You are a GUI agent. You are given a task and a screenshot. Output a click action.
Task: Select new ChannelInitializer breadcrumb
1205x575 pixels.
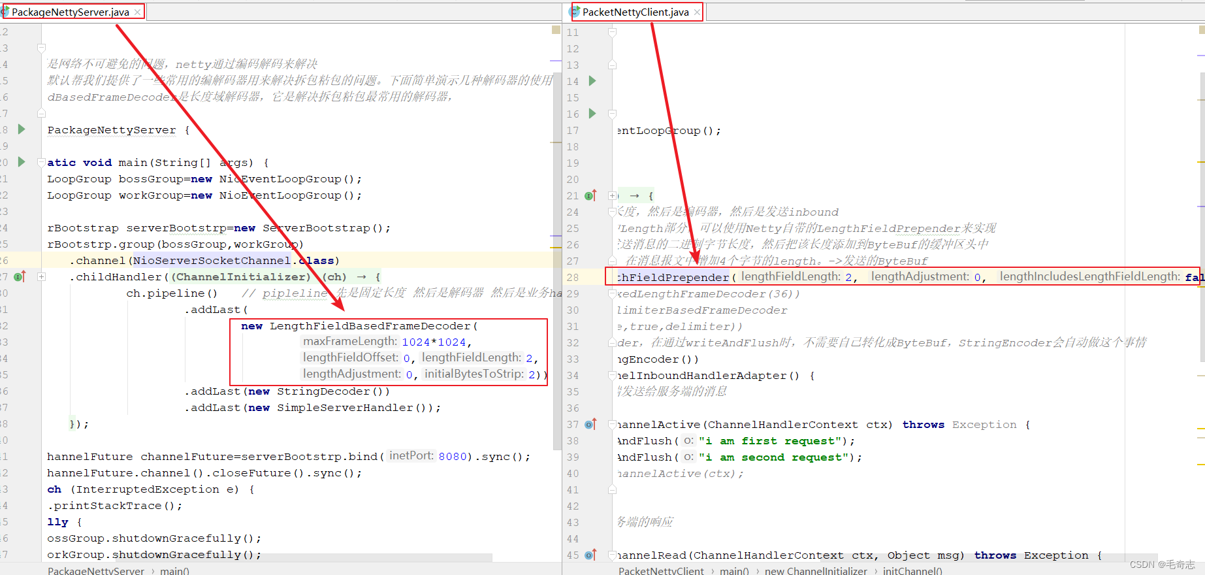click(816, 570)
